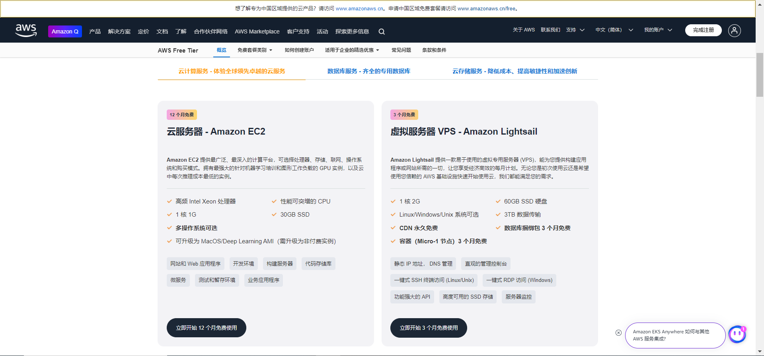Click the 一键式 SSH 终端访问 tag
The image size is (764, 356).
(434, 280)
